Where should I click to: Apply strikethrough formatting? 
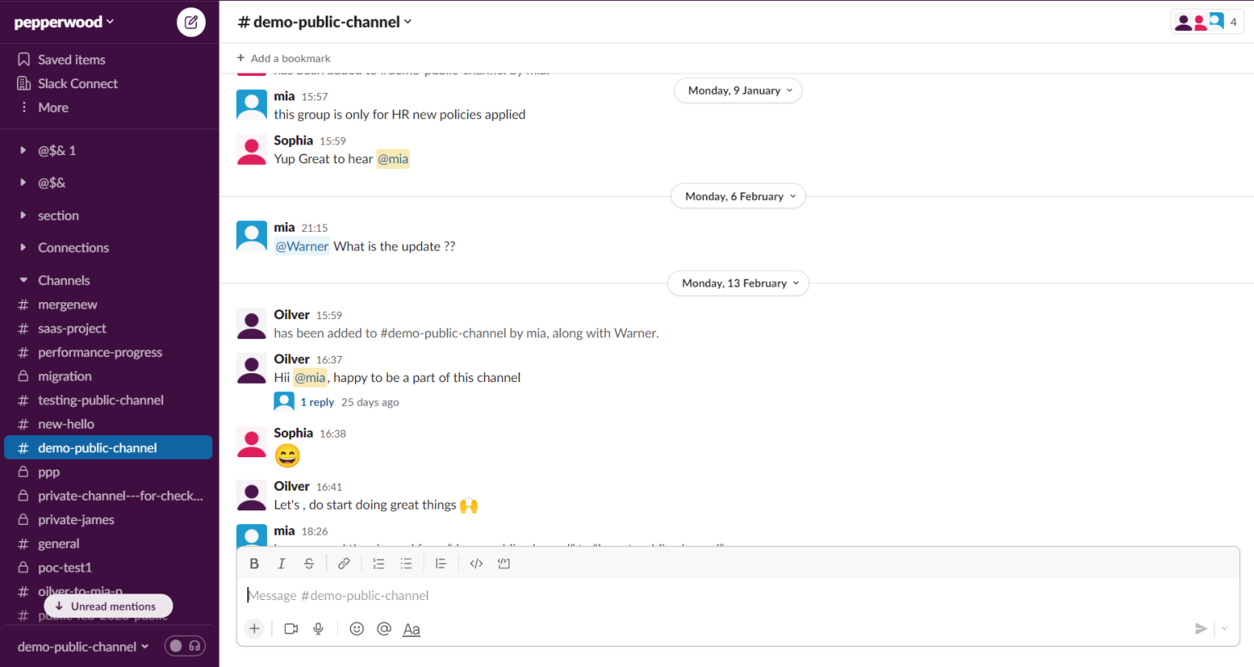click(309, 563)
